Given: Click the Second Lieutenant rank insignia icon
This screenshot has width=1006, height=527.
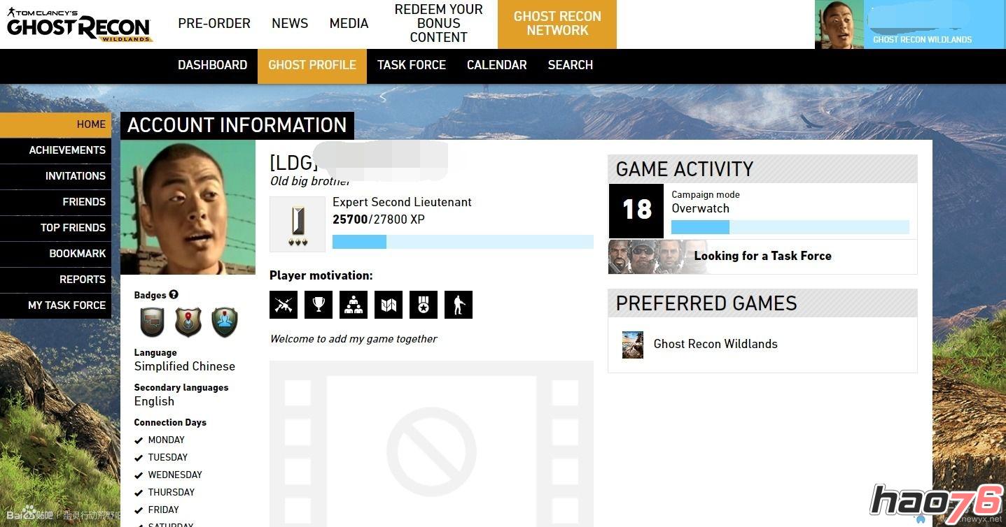Looking at the screenshot, I should pyautogui.click(x=298, y=224).
